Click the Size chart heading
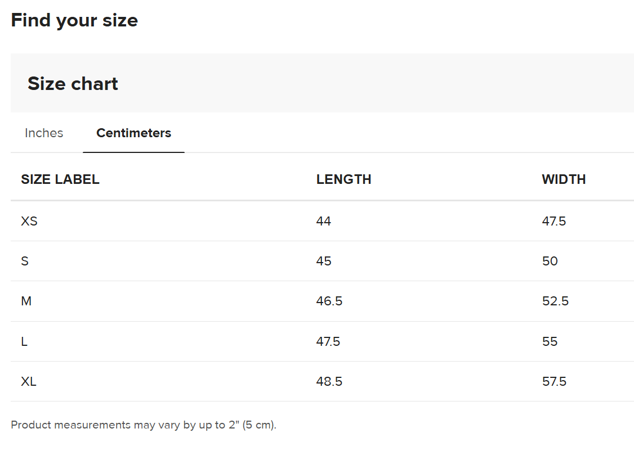Screen dimensions: 634x451 (x=73, y=84)
